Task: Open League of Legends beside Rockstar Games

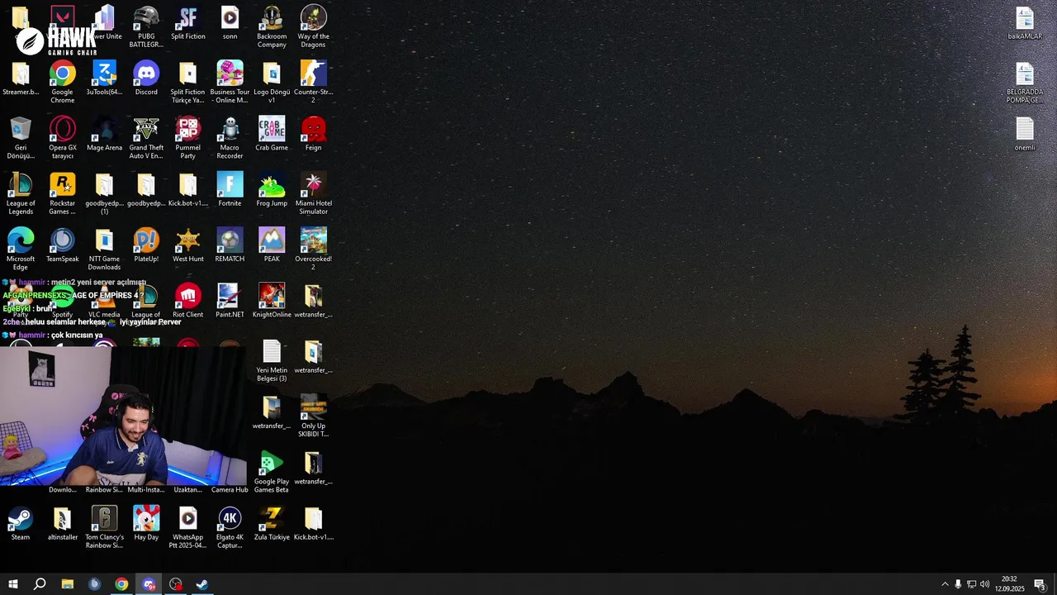Action: pos(21,193)
